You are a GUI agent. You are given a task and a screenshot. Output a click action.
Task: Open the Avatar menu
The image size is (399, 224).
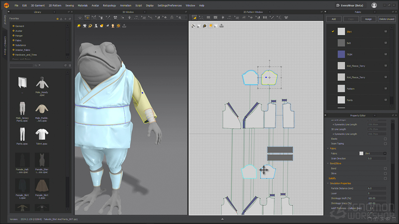(95, 6)
